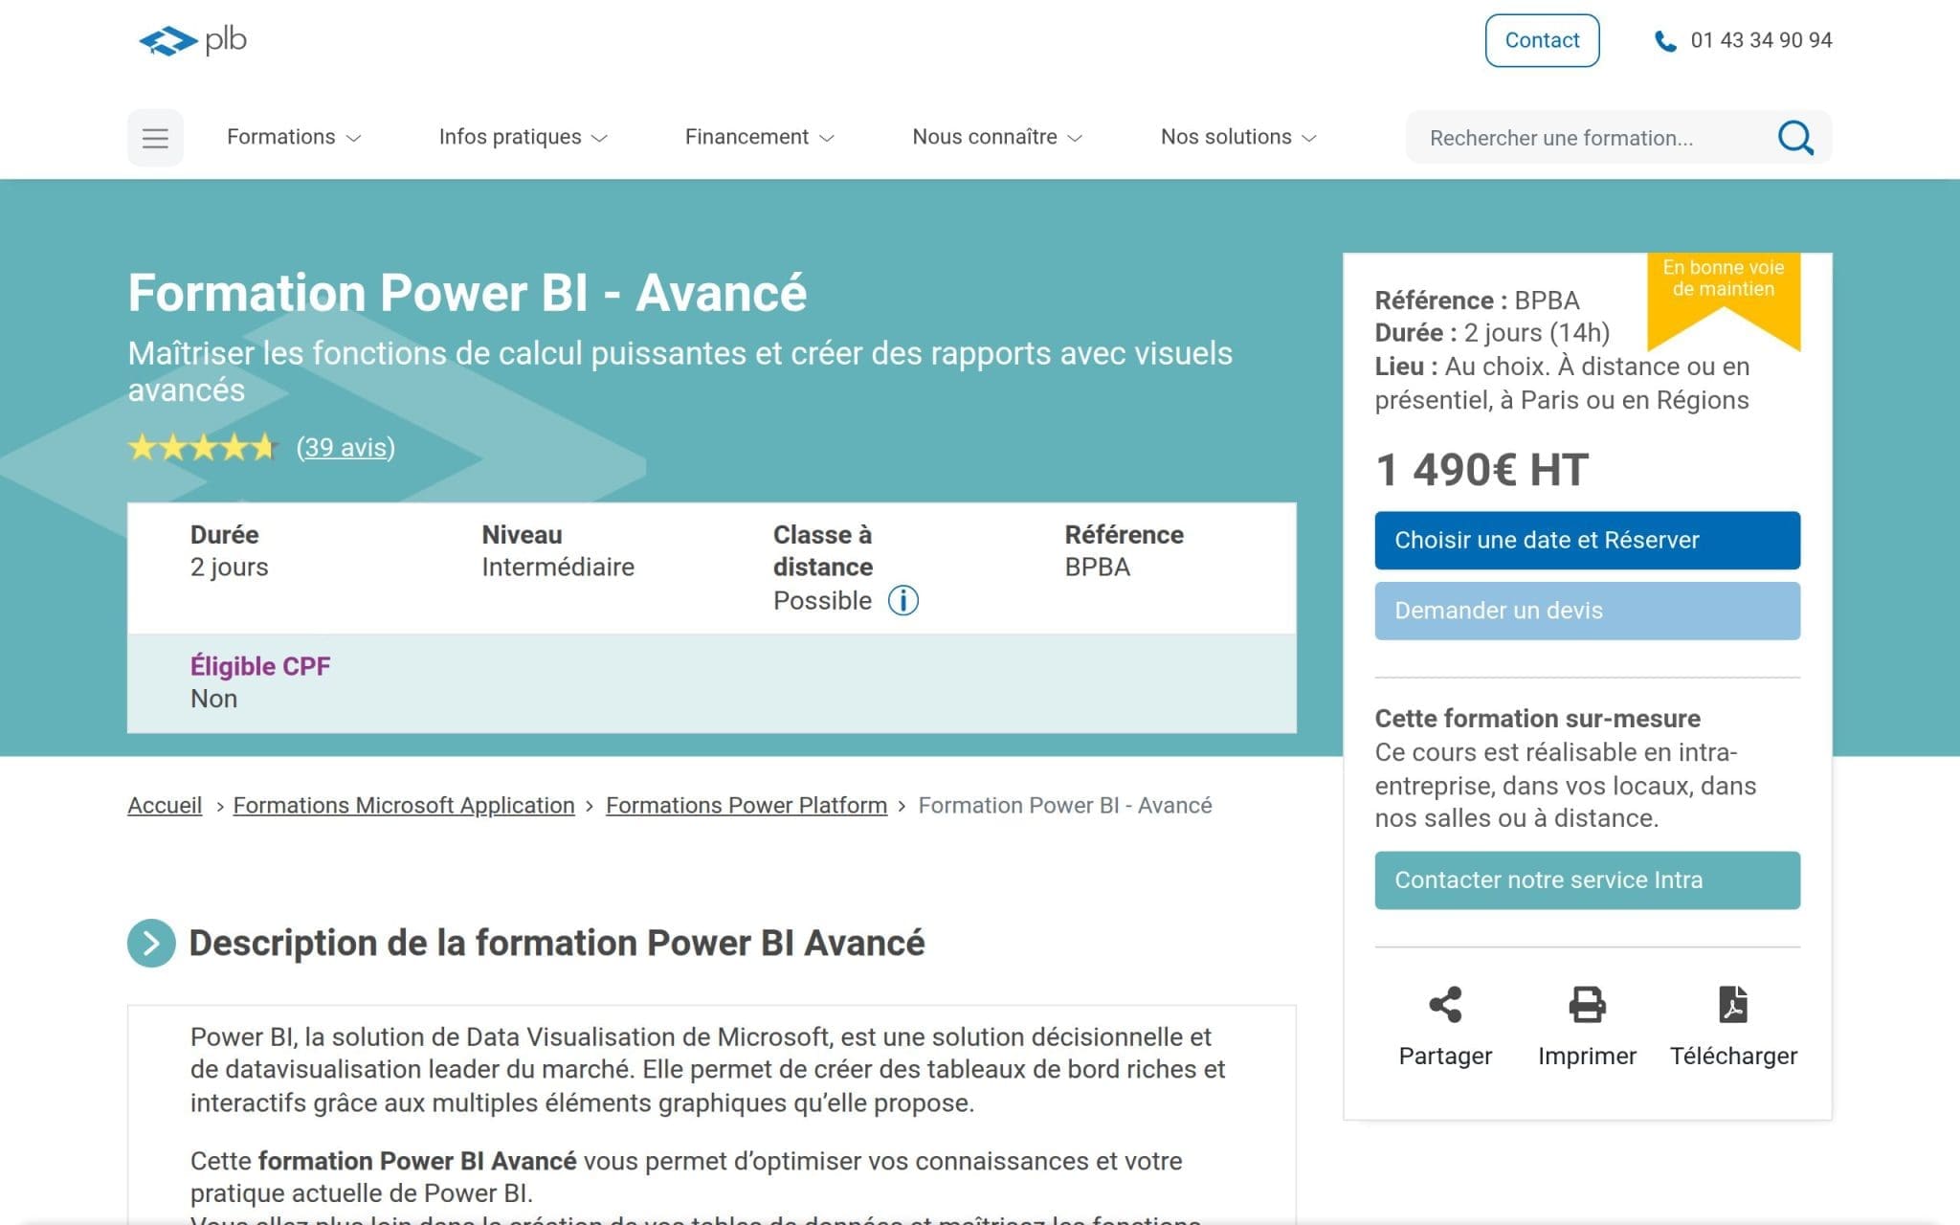Click the Partager share icon

click(1445, 1005)
